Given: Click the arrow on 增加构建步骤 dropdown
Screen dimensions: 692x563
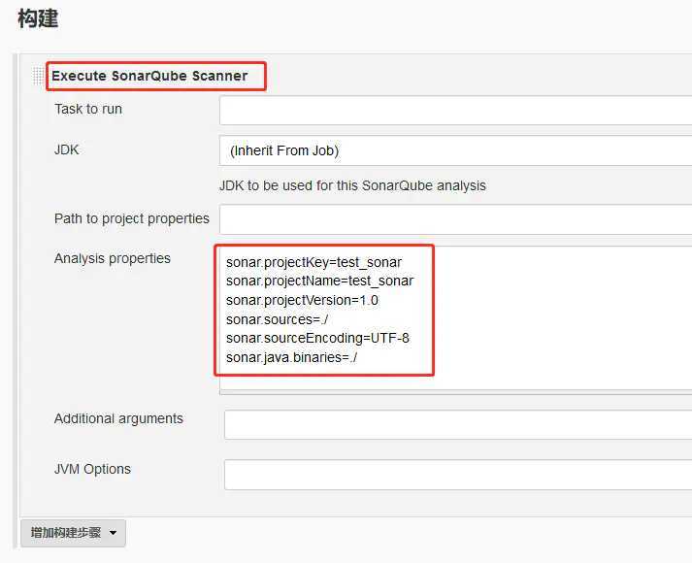Looking at the screenshot, I should pyautogui.click(x=113, y=533).
